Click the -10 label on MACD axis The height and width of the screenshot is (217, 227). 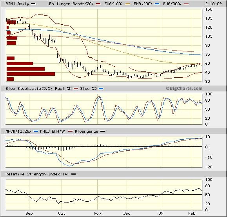[x=209, y=157]
